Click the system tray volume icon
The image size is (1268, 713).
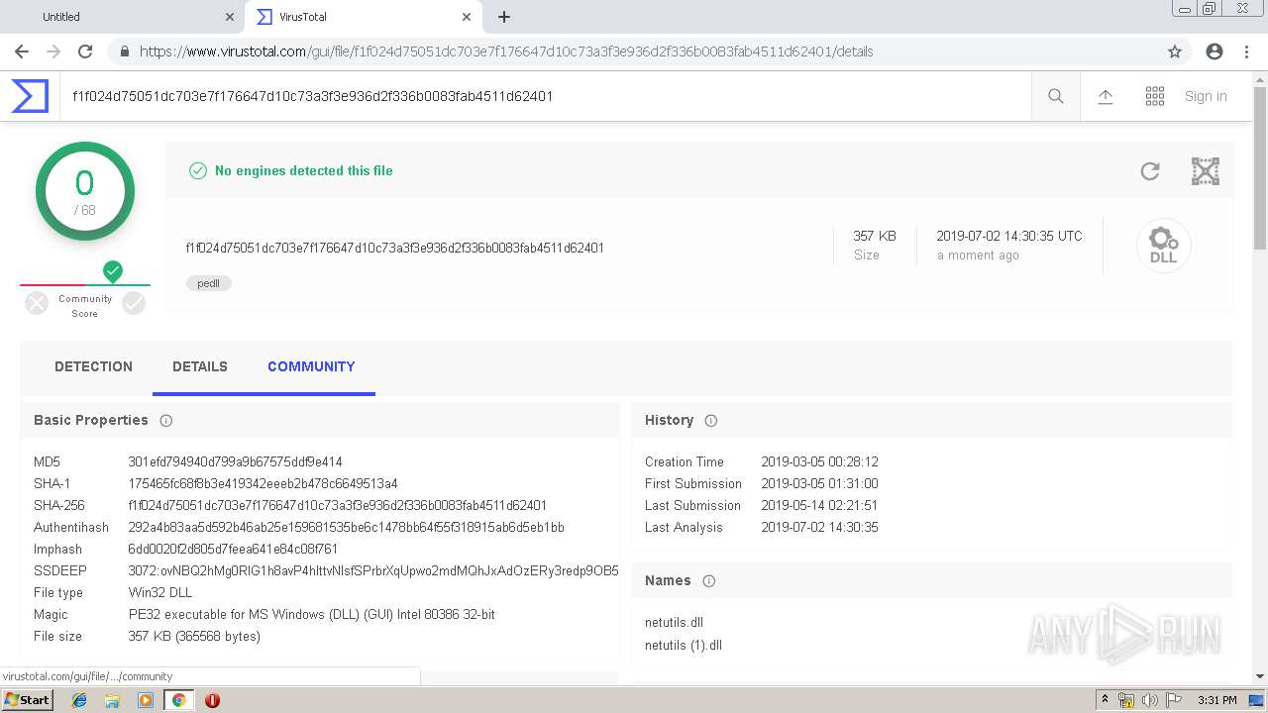[1150, 700]
